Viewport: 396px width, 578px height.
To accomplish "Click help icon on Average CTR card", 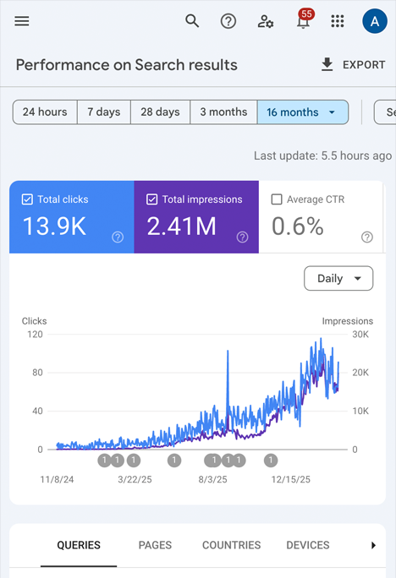I will click(367, 237).
